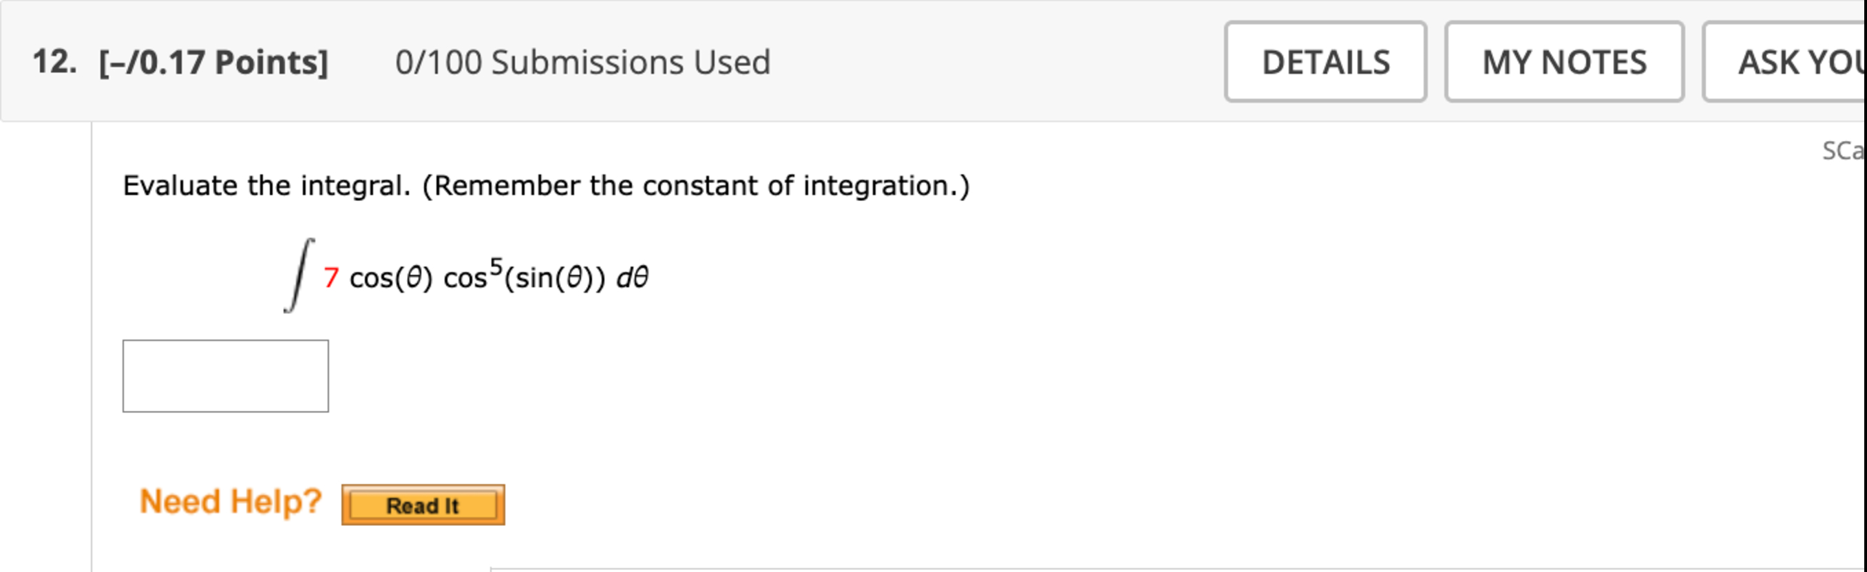Click the dθ differential

coord(632,277)
